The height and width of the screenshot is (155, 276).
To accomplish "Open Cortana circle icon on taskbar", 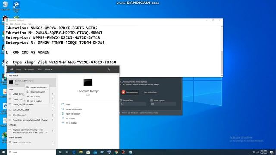I will pos(60,152).
